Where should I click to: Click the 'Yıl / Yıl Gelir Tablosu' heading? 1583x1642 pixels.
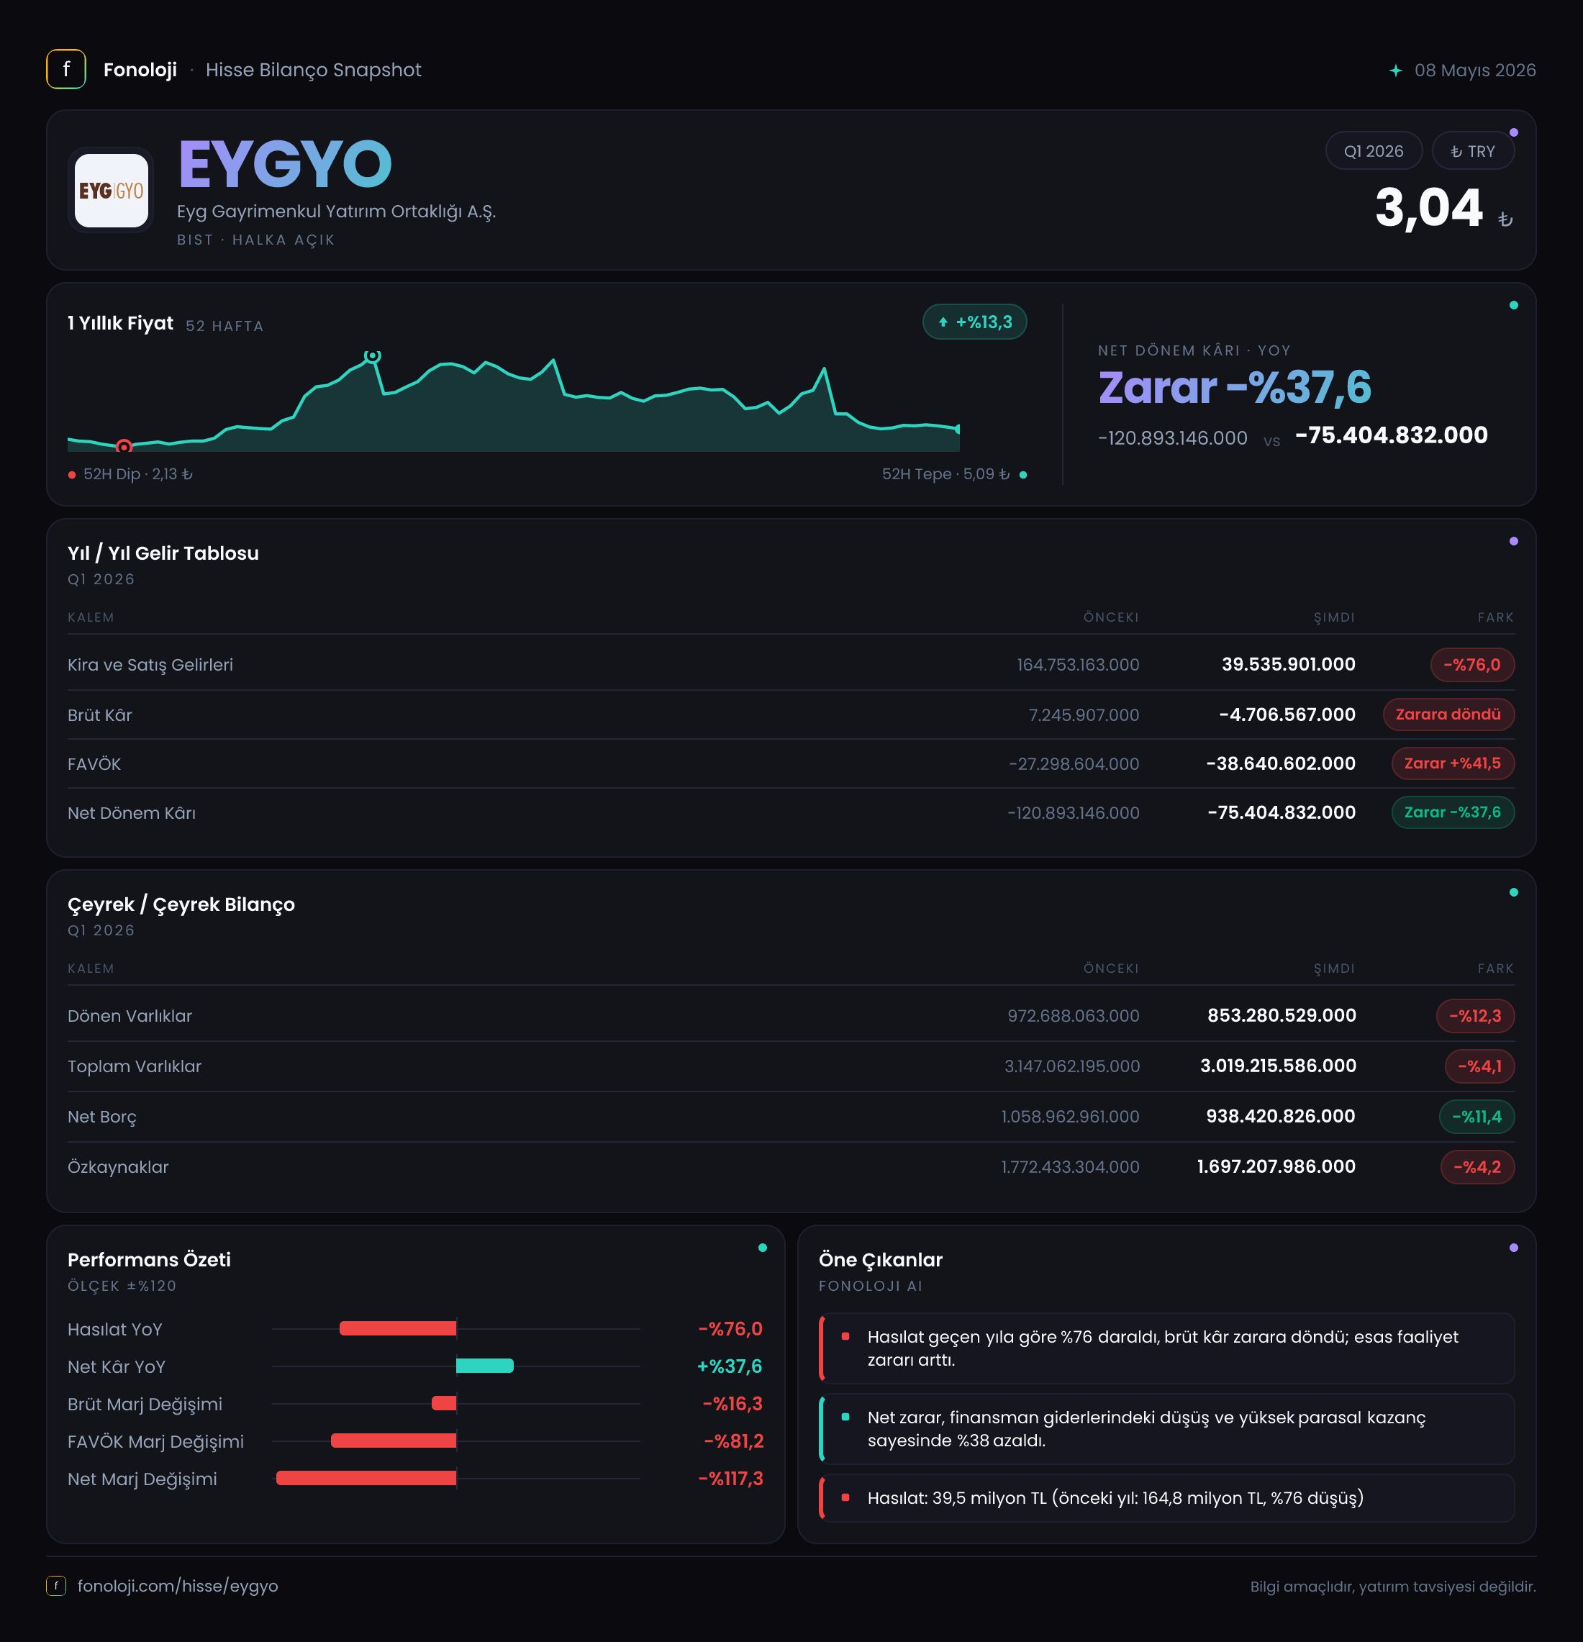click(x=163, y=554)
